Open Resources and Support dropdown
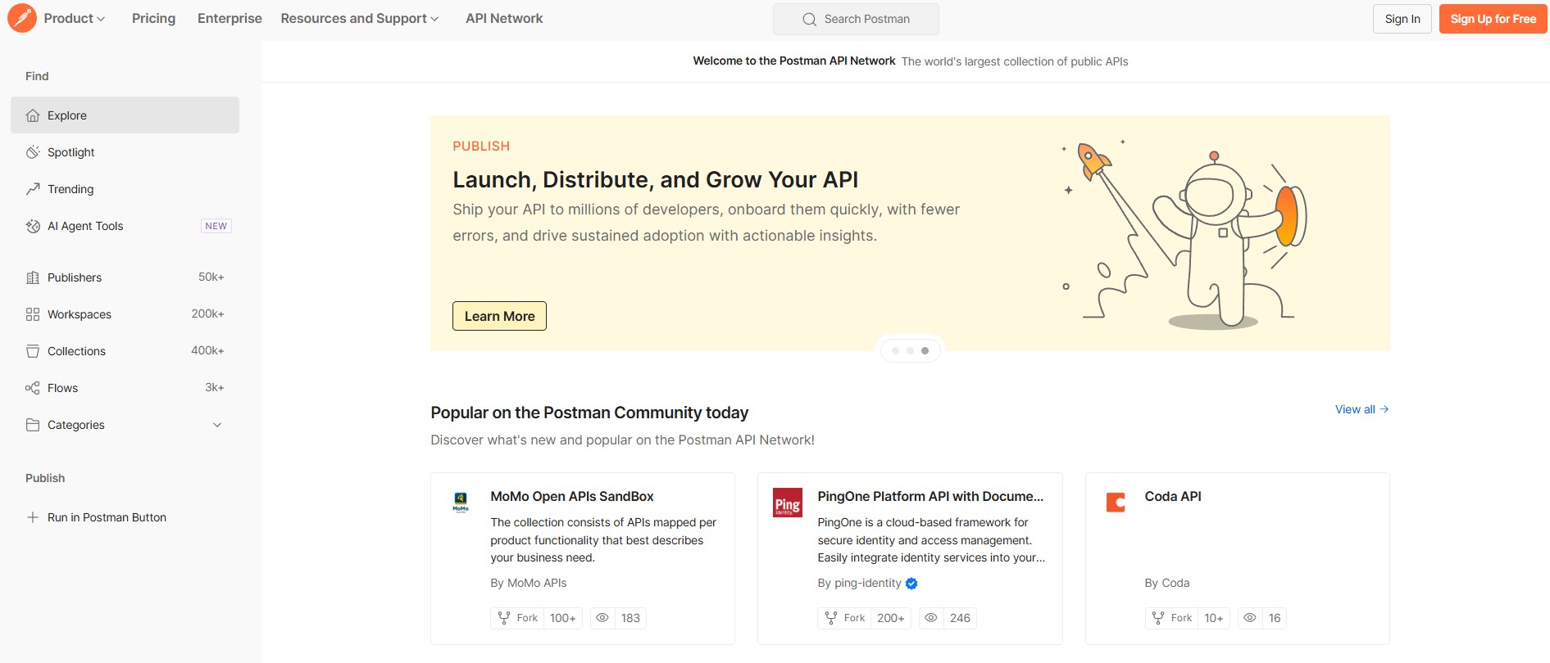This screenshot has height=663, width=1550. [359, 18]
